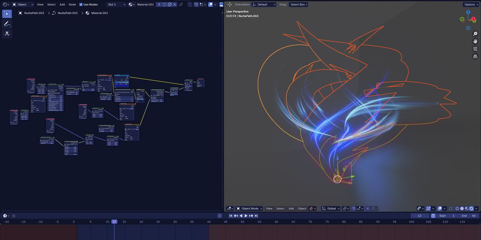Open the node editor View menu
The image size is (481, 240).
(x=40, y=5)
